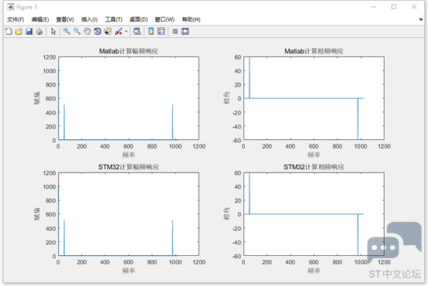Activate the Zoom In magnifier tool
The image size is (428, 286).
click(x=66, y=32)
